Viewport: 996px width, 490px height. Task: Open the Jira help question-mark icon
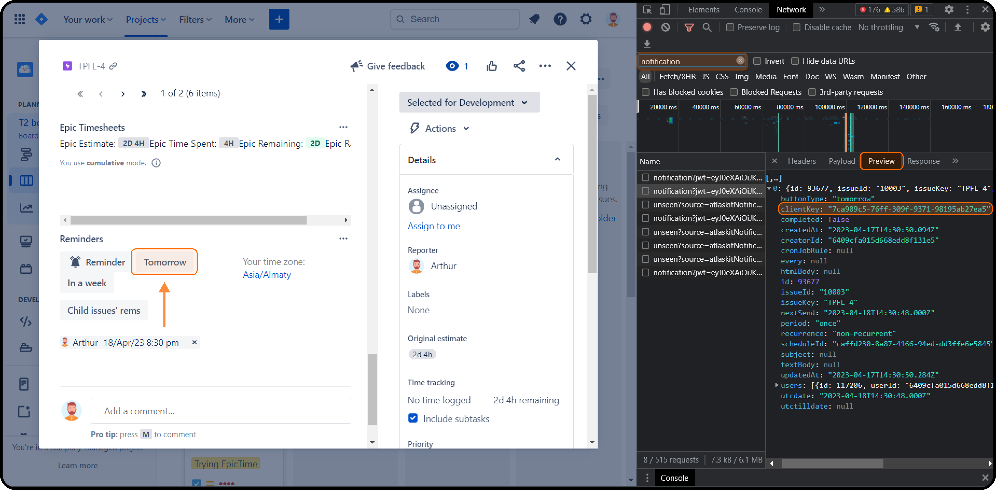(560, 19)
